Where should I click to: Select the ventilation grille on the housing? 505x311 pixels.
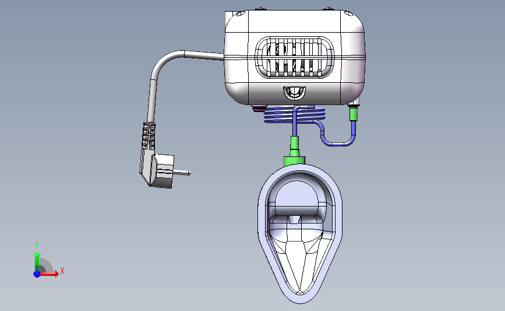(x=294, y=57)
